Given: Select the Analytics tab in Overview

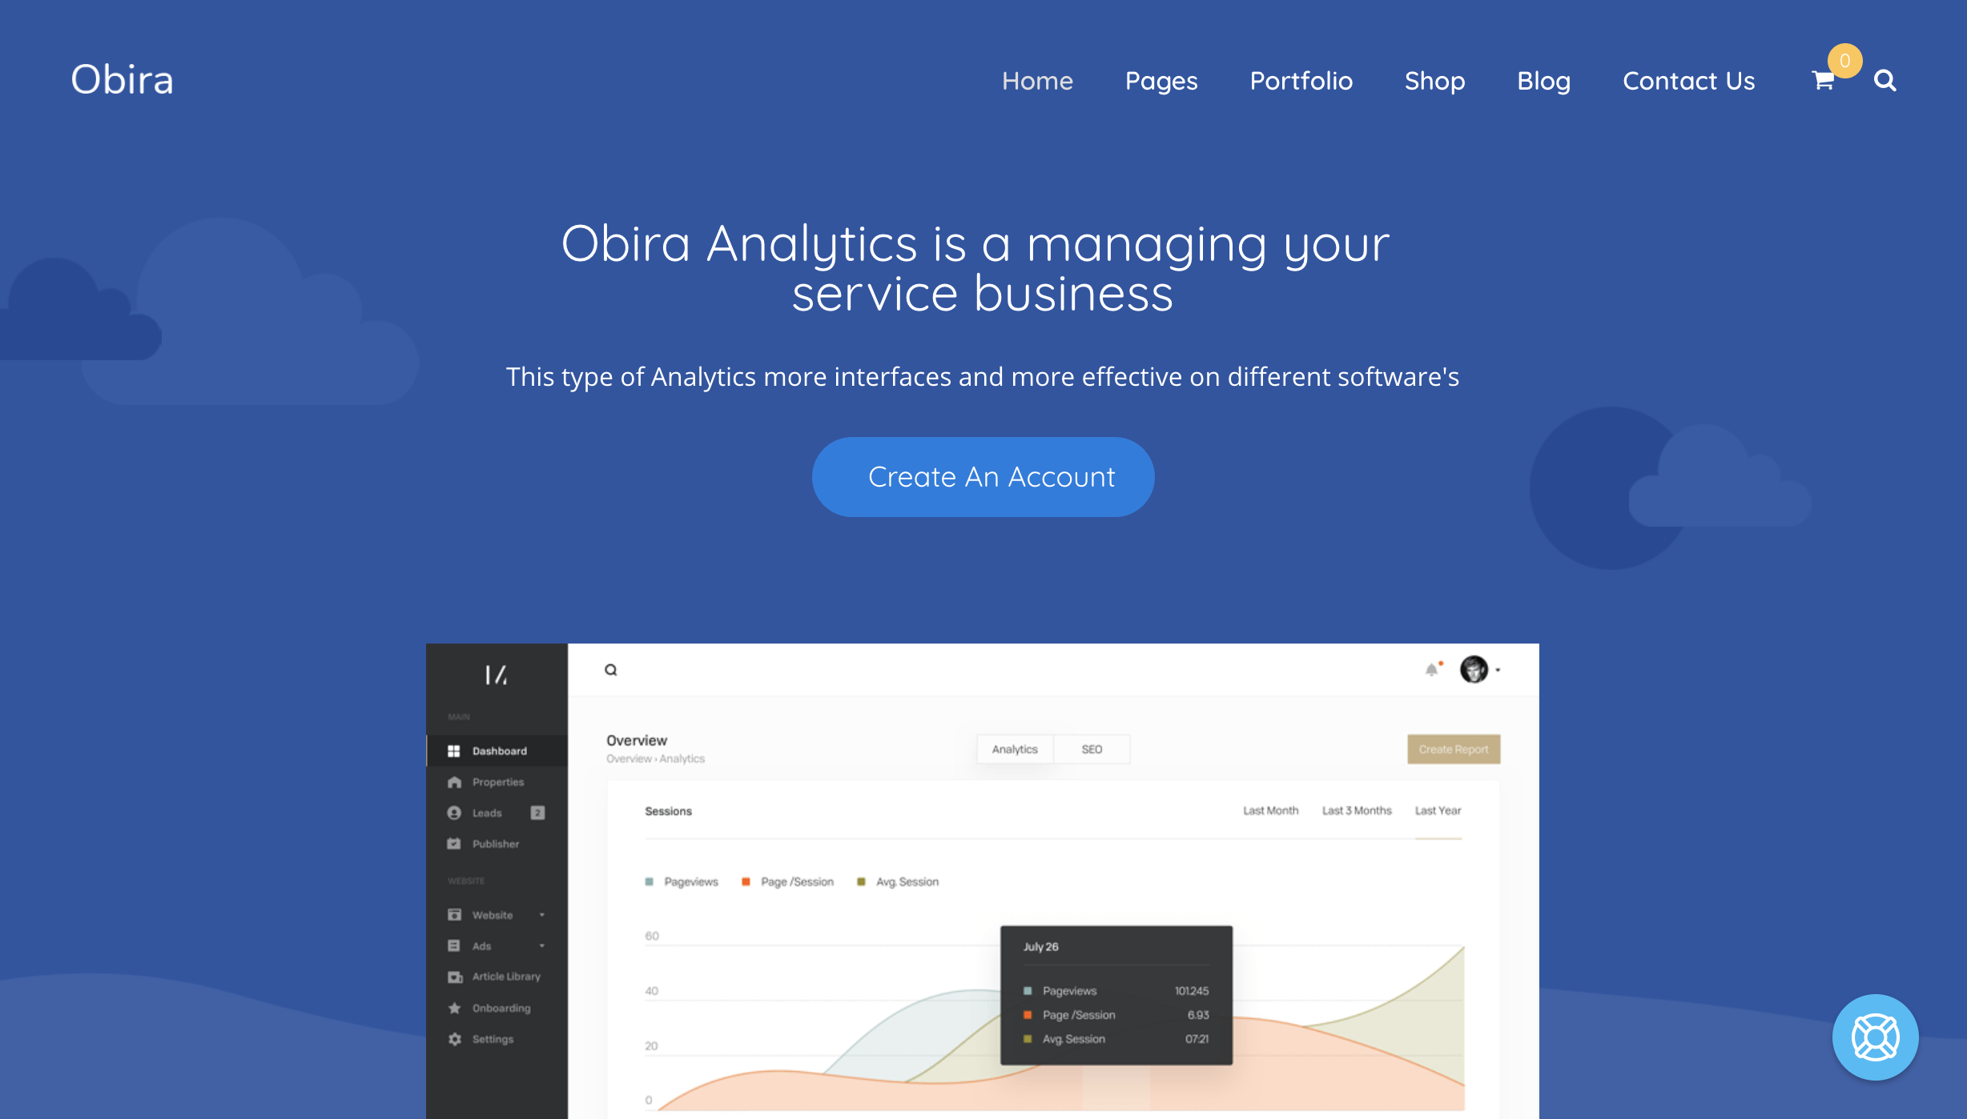Looking at the screenshot, I should (x=1015, y=748).
